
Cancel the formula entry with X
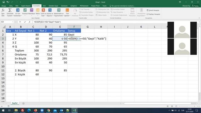pyautogui.click(x=20, y=22)
